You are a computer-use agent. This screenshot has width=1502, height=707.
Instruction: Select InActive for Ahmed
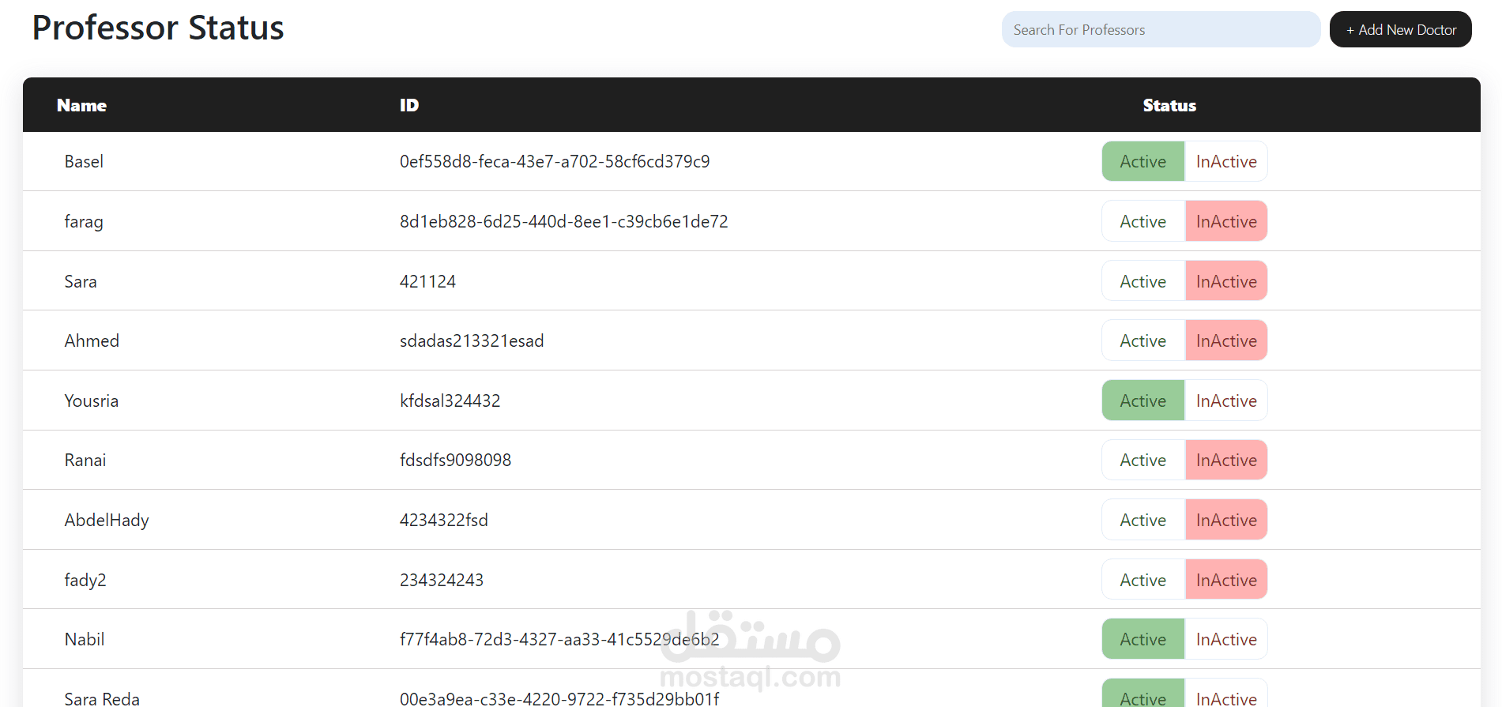point(1226,340)
